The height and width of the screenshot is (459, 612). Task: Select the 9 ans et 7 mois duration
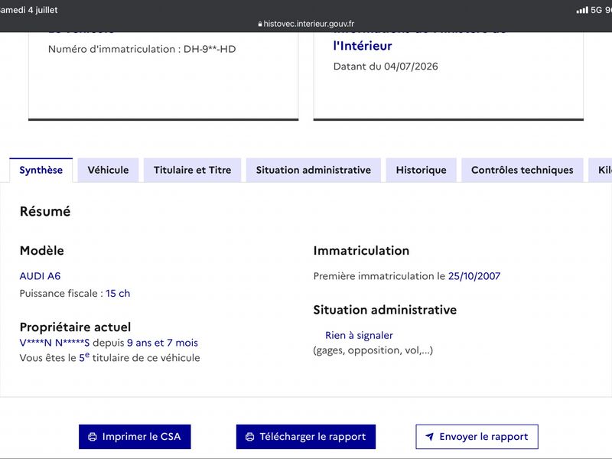(x=162, y=343)
